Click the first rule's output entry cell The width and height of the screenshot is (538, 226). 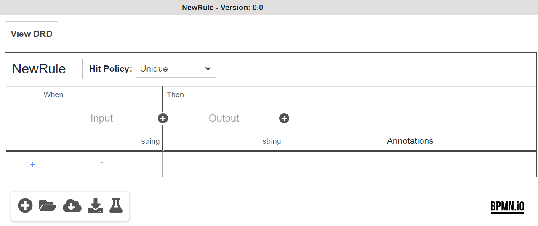tap(224, 164)
